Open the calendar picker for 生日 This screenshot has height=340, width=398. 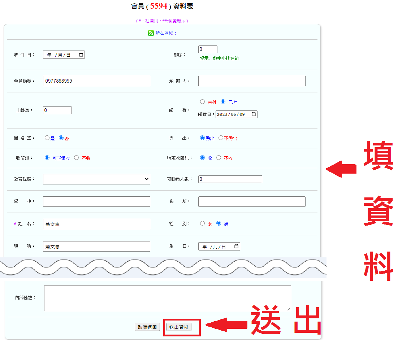click(x=236, y=247)
